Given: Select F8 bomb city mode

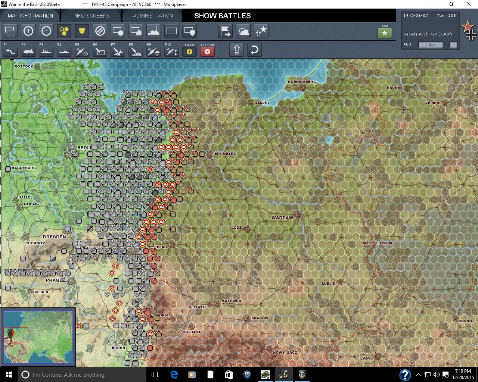Looking at the screenshot, I should coord(136,51).
